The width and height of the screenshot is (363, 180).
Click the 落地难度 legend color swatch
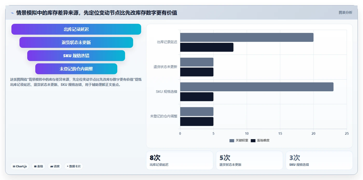(253, 140)
